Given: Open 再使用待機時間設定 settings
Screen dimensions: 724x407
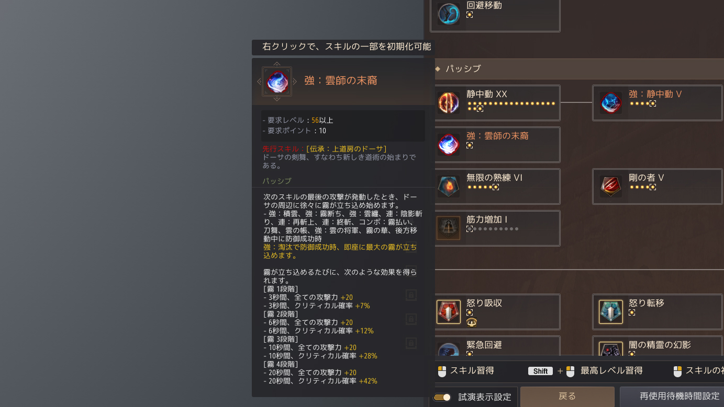Looking at the screenshot, I should pos(672,396).
